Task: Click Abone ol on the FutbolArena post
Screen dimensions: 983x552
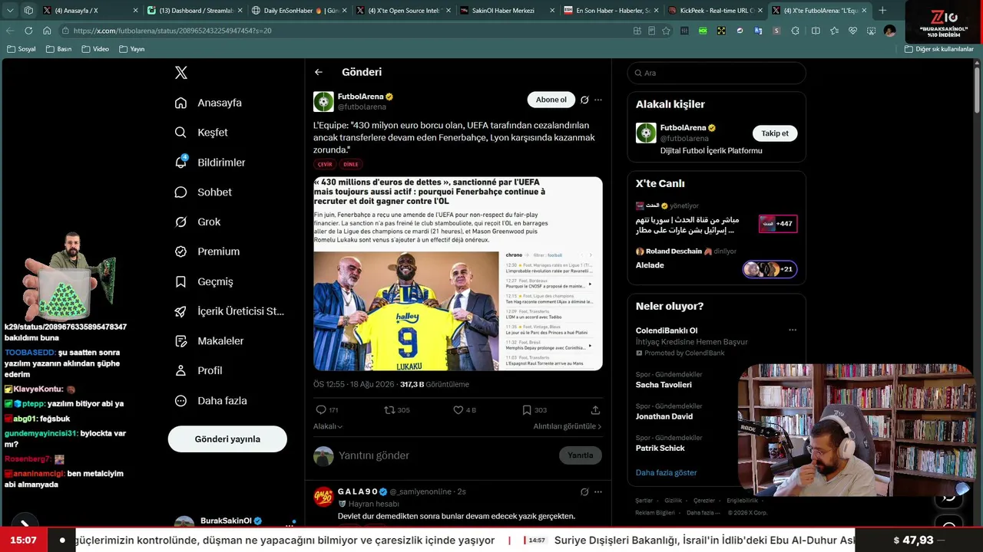Action: click(x=551, y=100)
